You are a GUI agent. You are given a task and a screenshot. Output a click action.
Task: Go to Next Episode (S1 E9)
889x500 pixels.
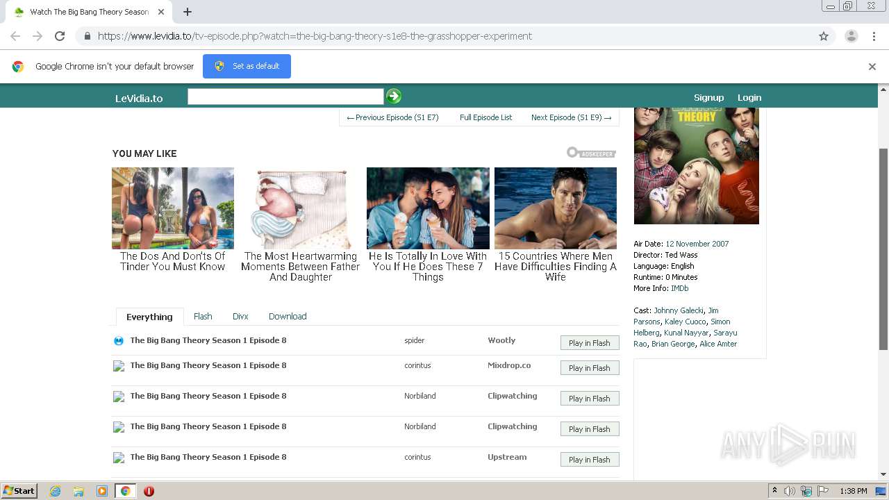click(571, 117)
